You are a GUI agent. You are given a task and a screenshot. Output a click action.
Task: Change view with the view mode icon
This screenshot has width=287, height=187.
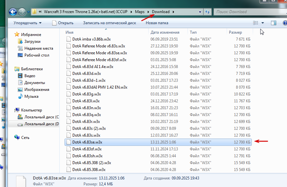click(255, 23)
